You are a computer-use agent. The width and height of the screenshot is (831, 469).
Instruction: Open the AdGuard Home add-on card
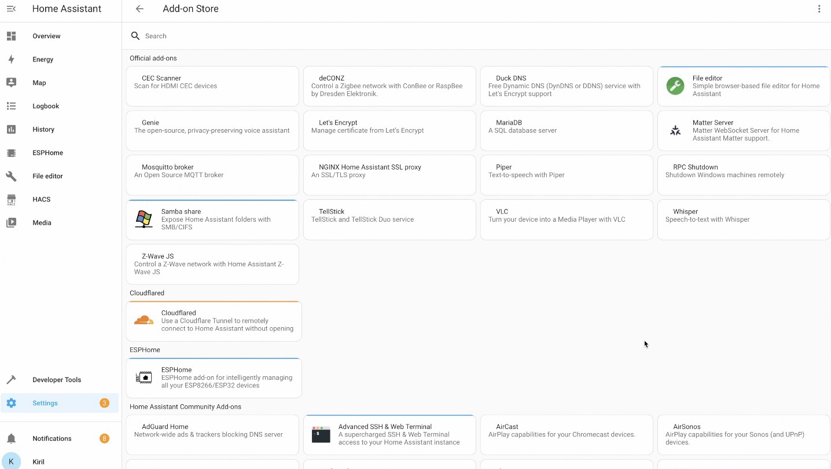212,435
